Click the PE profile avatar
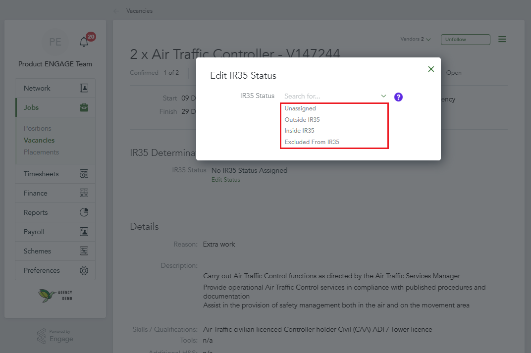This screenshot has width=531, height=353. pos(55,42)
